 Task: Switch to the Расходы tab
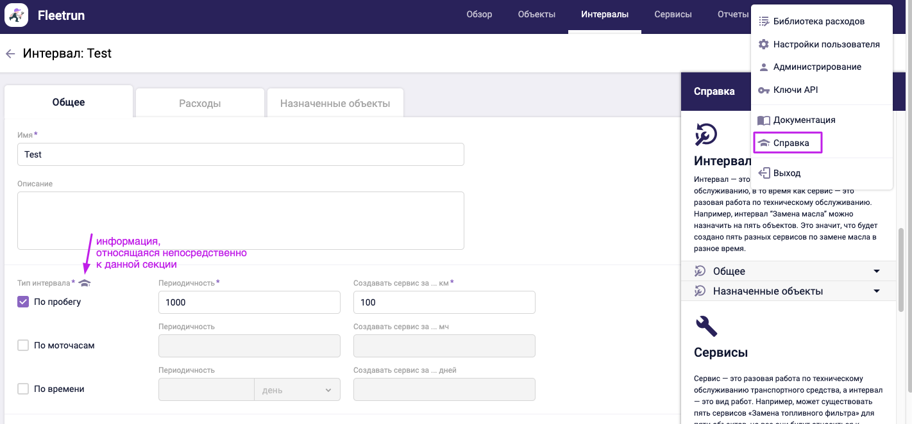click(199, 103)
